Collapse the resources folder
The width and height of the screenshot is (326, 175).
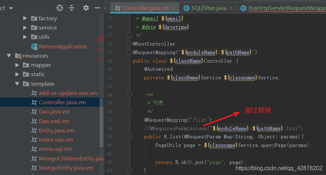point(9,56)
